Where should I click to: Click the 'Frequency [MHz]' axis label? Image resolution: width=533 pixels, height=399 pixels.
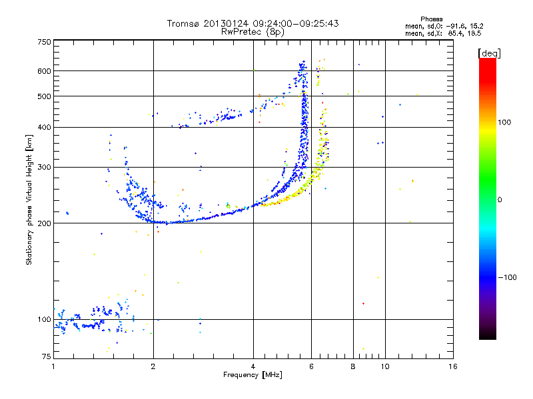tap(253, 376)
